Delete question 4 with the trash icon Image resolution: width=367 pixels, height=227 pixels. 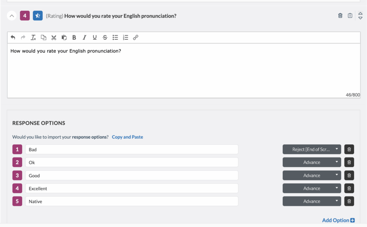[x=340, y=15]
